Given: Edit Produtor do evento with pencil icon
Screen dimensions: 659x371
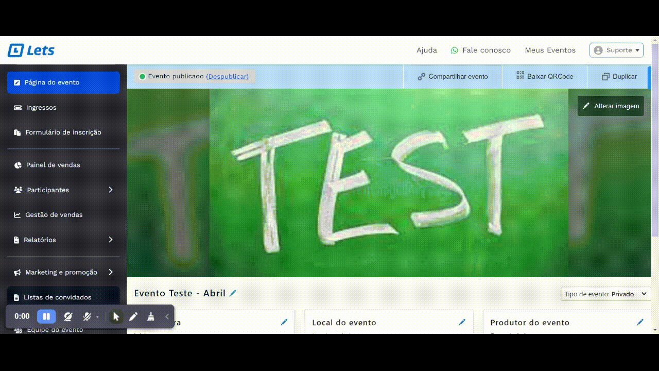Looking at the screenshot, I should tap(640, 322).
